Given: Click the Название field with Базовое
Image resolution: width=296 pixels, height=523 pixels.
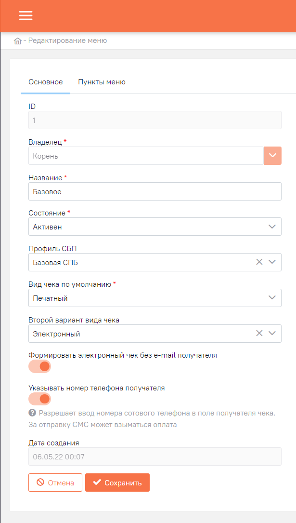Looking at the screenshot, I should point(155,191).
